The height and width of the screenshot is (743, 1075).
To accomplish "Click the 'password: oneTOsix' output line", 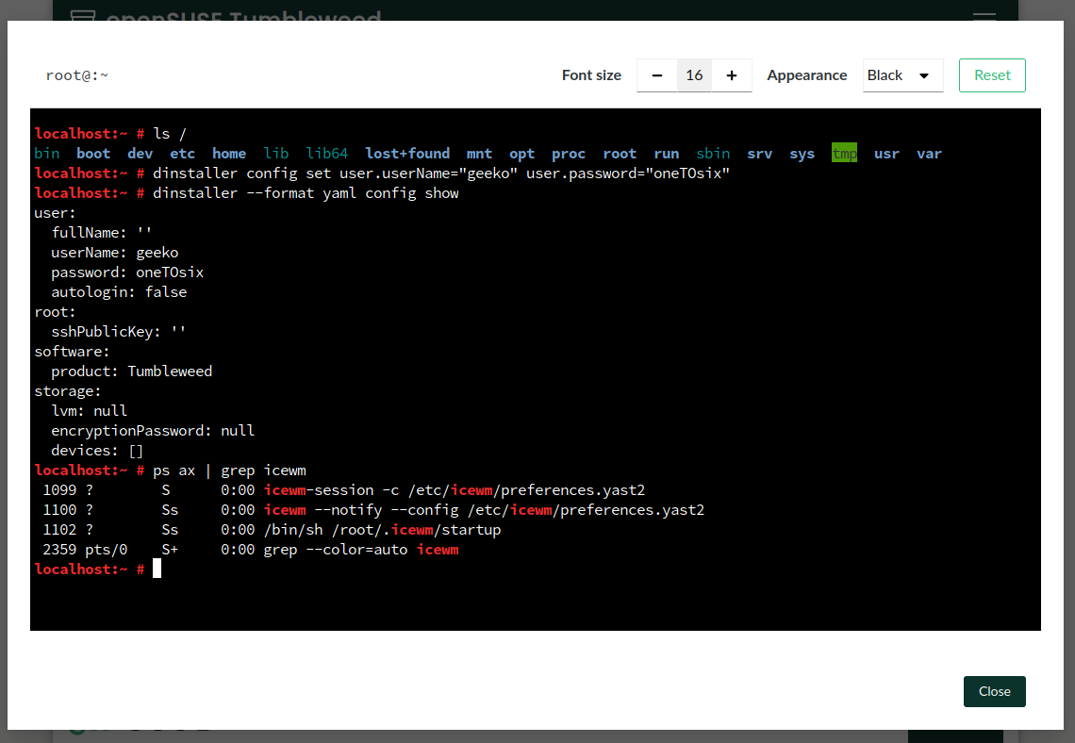I will click(x=127, y=272).
